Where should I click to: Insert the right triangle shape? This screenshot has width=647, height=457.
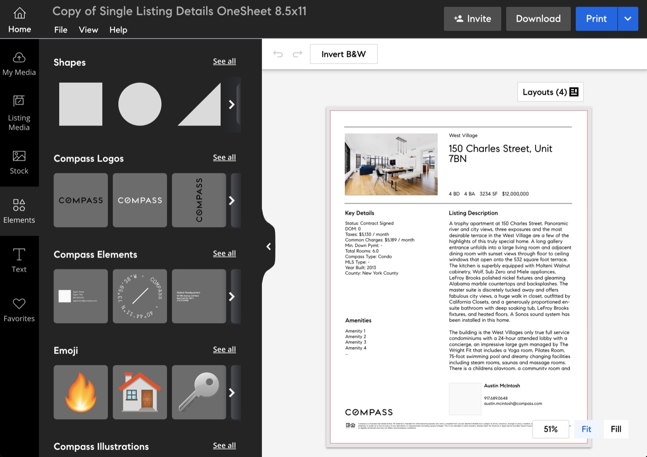click(199, 104)
